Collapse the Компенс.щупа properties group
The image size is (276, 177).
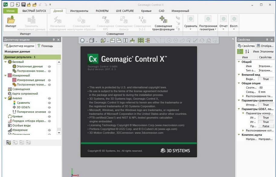click(x=239, y=135)
